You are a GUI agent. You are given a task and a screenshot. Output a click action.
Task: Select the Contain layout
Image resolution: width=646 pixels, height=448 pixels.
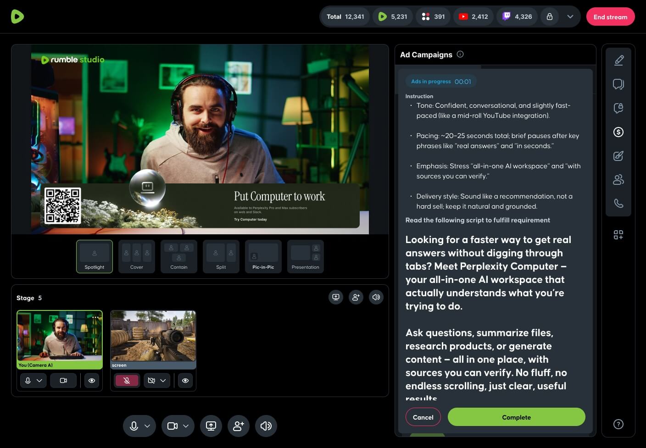coord(179,256)
